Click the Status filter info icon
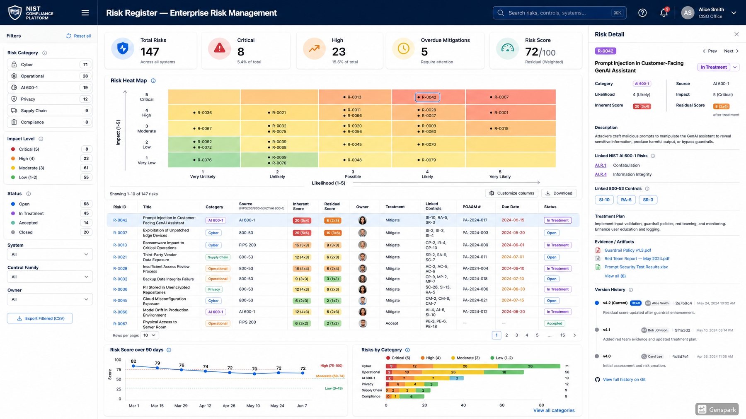 click(29, 194)
